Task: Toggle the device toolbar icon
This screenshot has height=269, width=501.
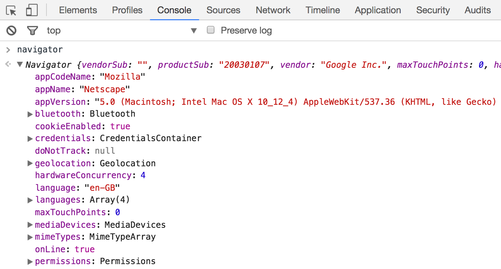Action: click(32, 10)
